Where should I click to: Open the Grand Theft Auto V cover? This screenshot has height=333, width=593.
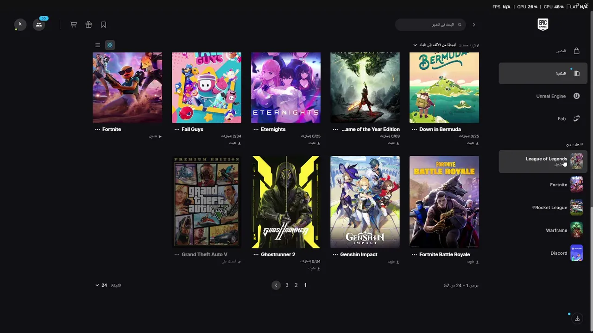pos(207,202)
